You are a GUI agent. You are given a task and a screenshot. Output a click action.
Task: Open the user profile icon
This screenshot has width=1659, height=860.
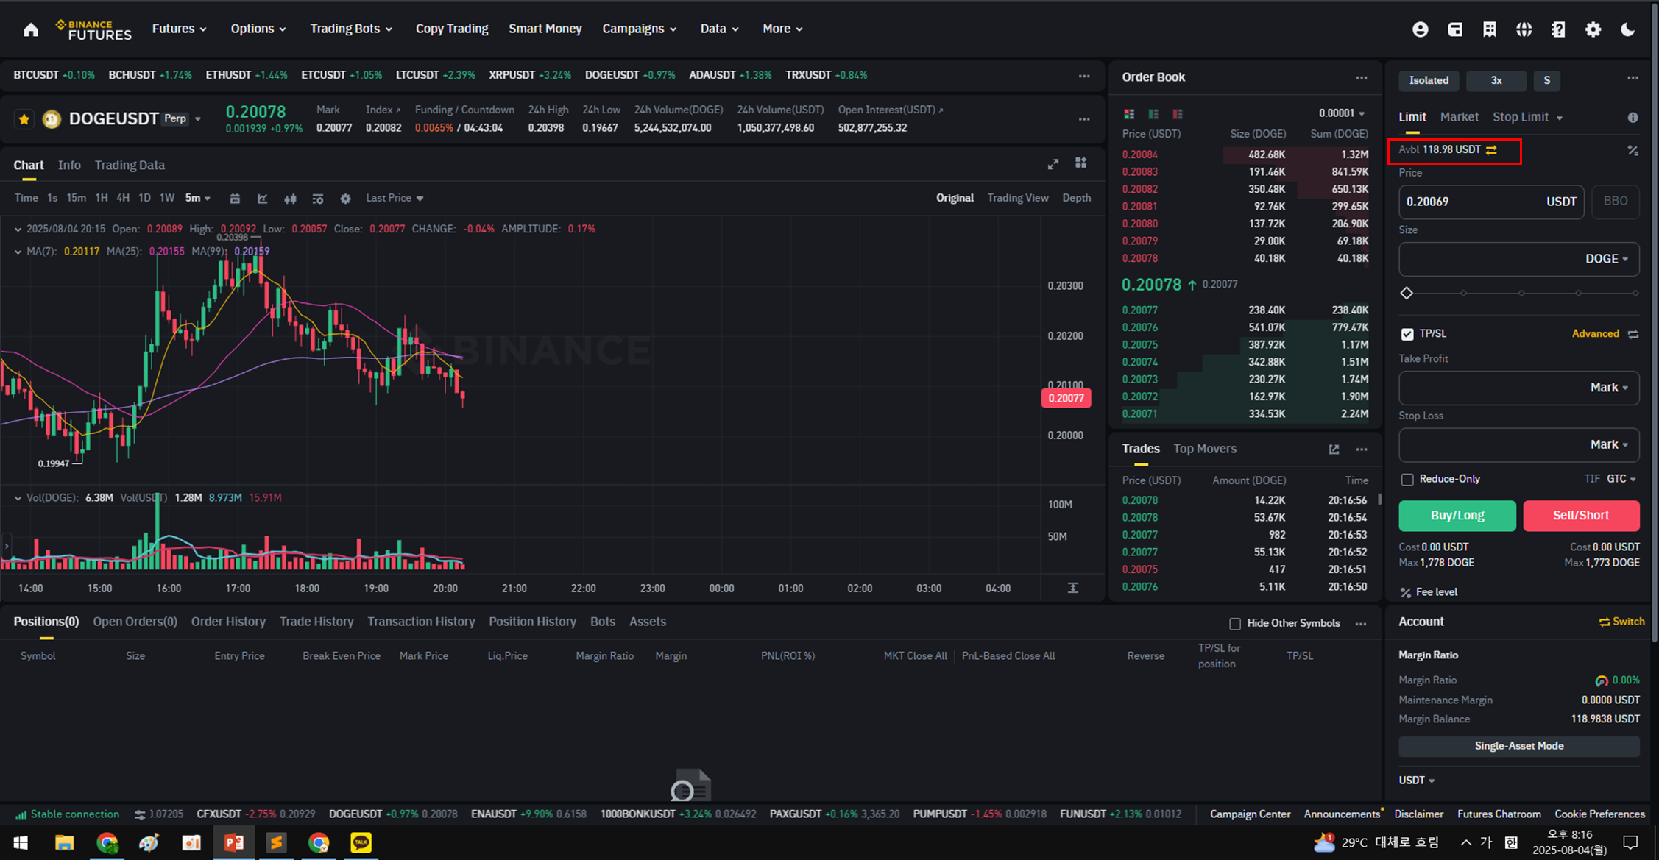pyautogui.click(x=1420, y=29)
